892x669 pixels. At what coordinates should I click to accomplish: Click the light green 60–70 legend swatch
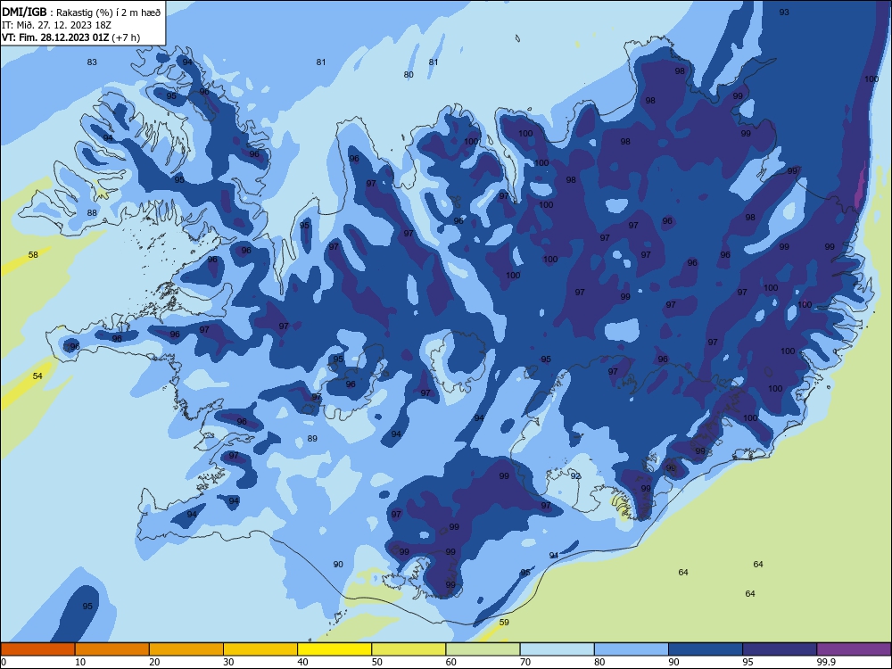[483, 649]
